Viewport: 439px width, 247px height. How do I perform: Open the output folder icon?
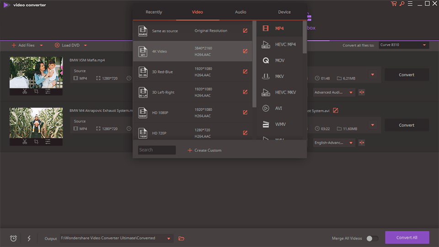click(182, 238)
